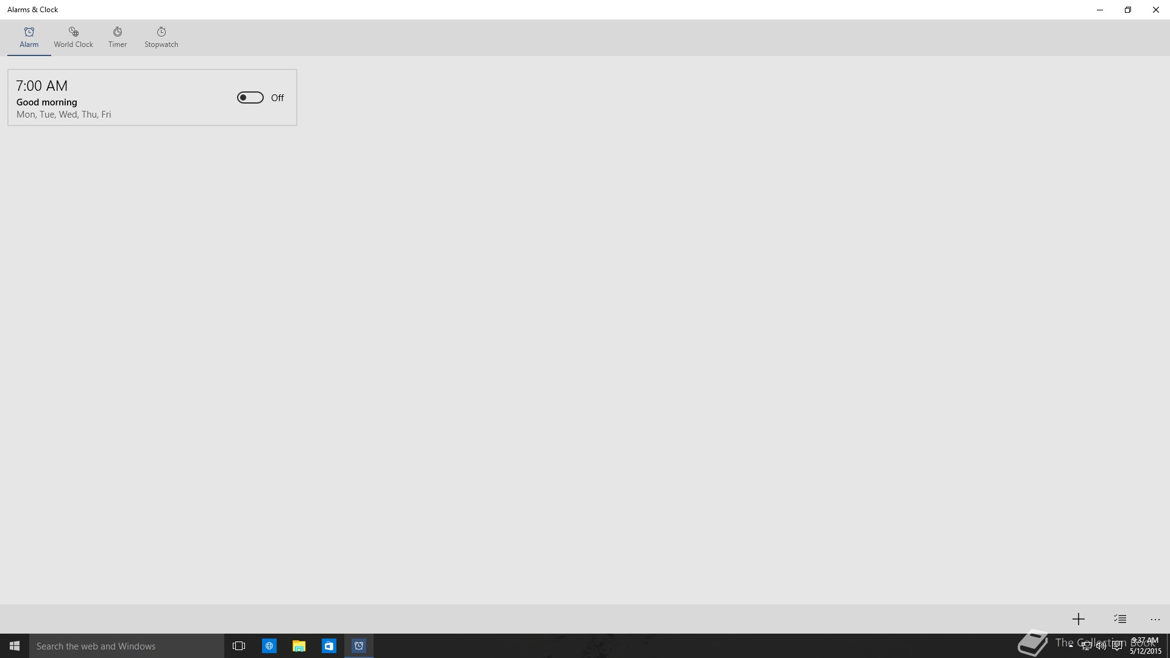
Task: Click the Windows Start button
Action: pos(15,646)
